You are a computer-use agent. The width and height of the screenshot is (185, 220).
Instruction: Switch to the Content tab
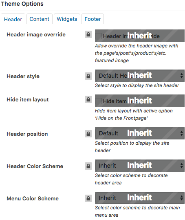coord(40,19)
